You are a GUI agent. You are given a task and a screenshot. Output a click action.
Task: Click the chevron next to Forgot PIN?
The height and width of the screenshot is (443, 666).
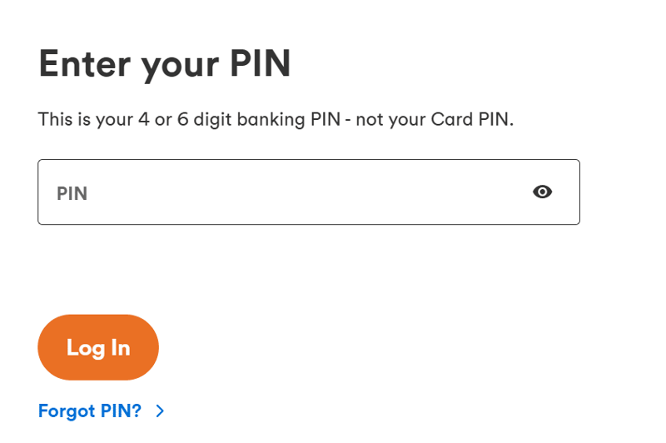point(160,411)
